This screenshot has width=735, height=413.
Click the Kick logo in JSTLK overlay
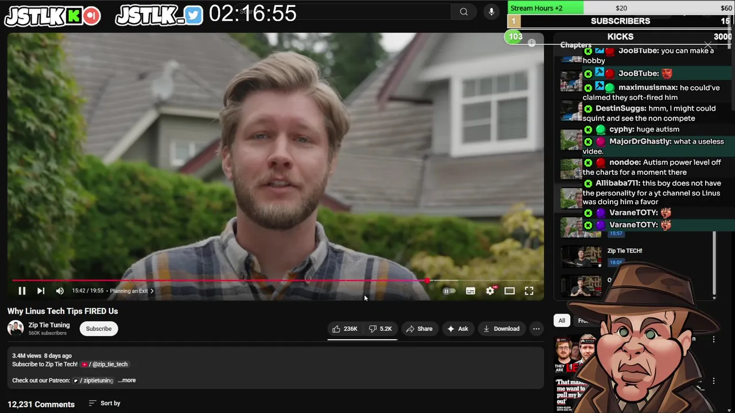pos(74,16)
